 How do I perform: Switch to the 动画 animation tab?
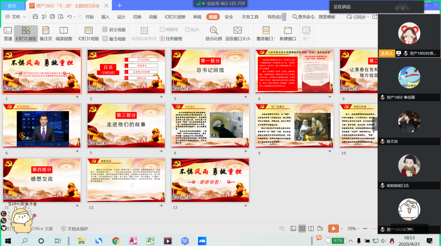coord(153,17)
